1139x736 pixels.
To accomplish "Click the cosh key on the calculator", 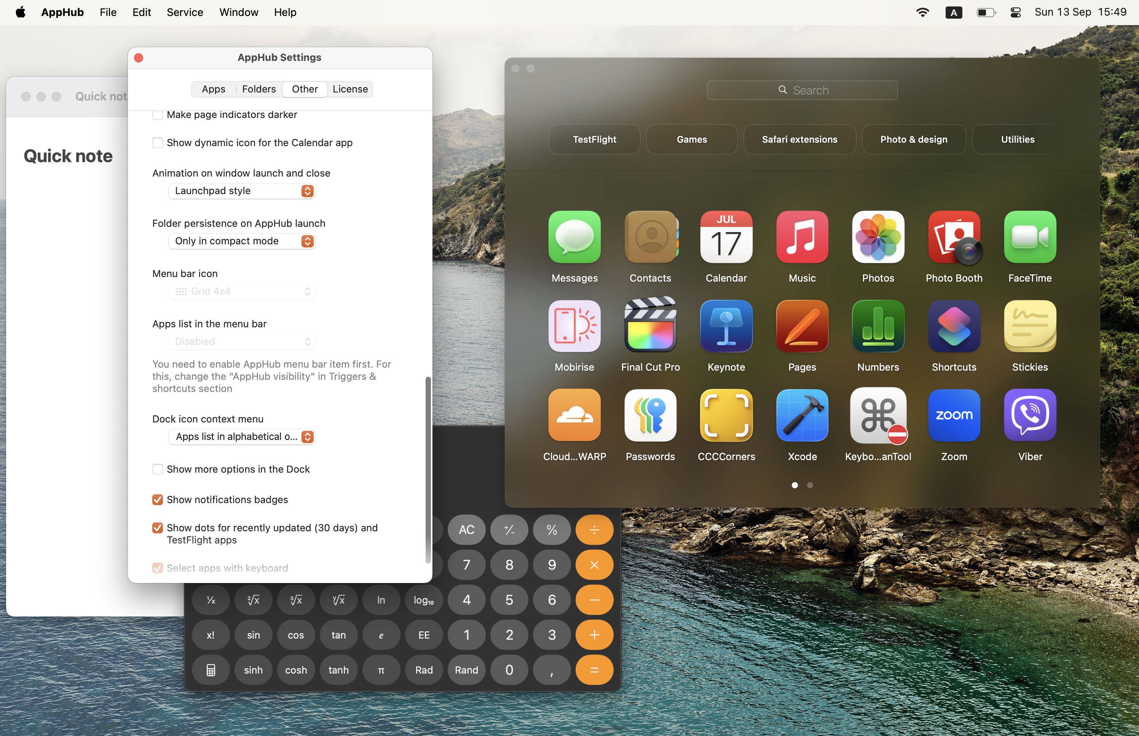I will tap(296, 670).
